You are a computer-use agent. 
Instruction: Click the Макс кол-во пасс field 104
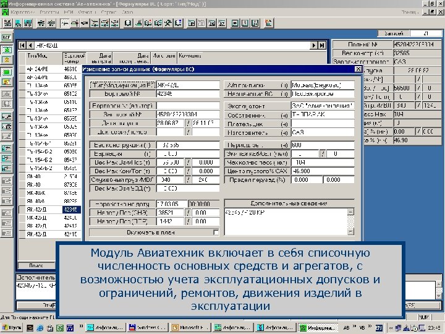tap(323, 163)
